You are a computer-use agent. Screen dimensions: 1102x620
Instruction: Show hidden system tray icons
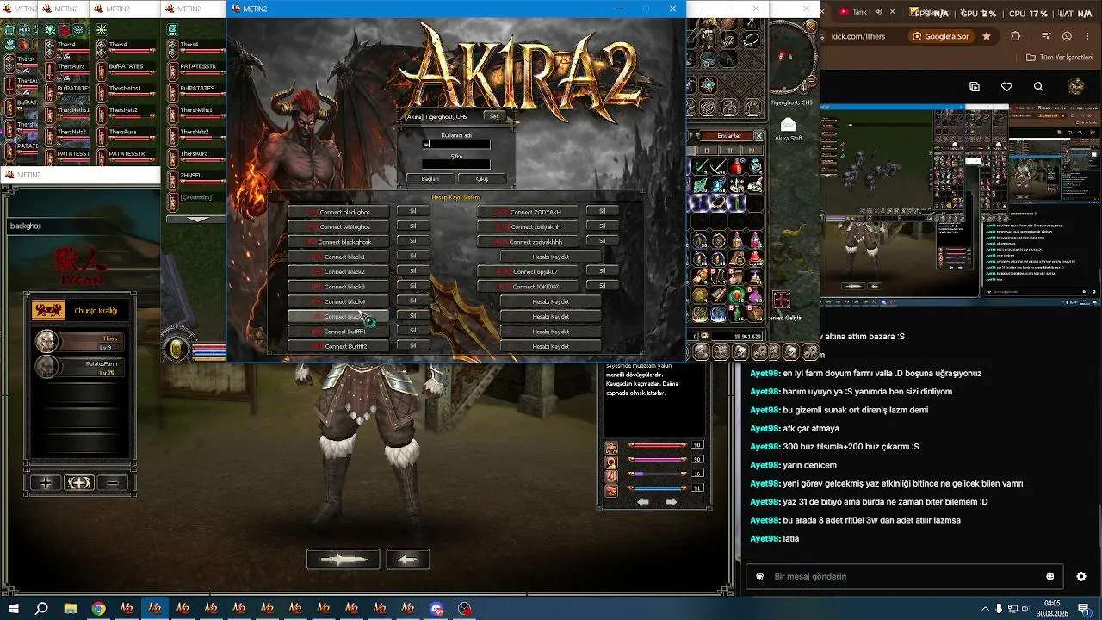985,609
